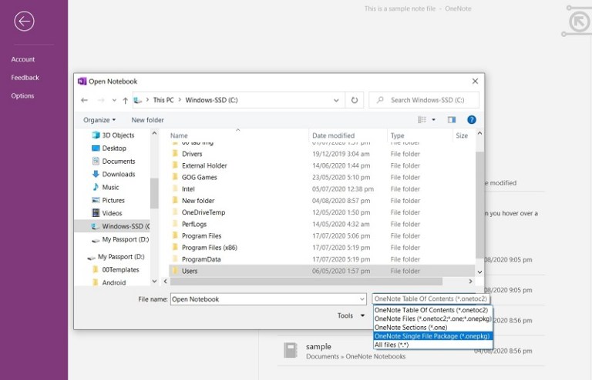592x380 pixels.
Task: Refresh the folder listing
Action: coord(354,100)
